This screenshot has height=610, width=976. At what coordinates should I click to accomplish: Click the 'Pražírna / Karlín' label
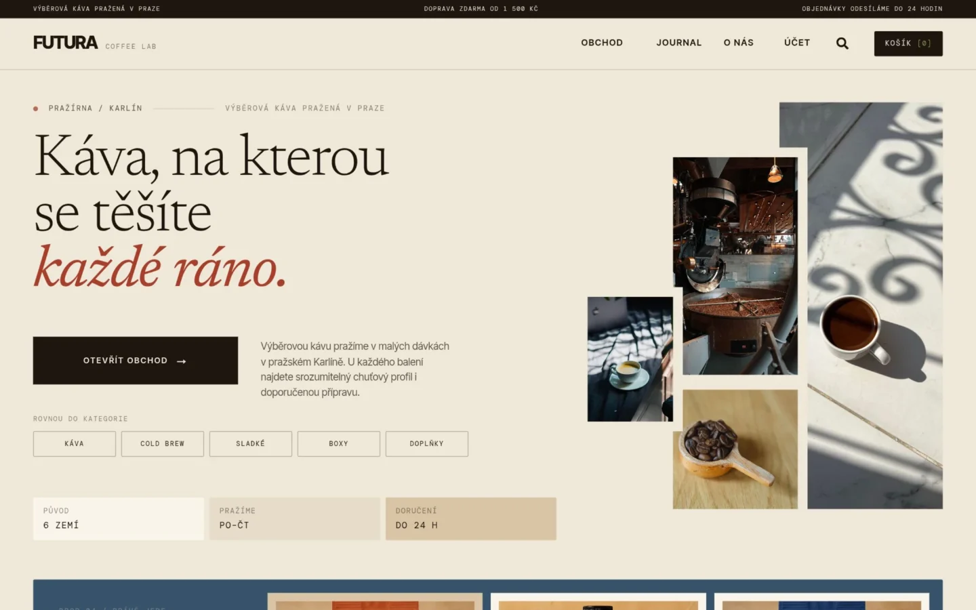pyautogui.click(x=96, y=108)
